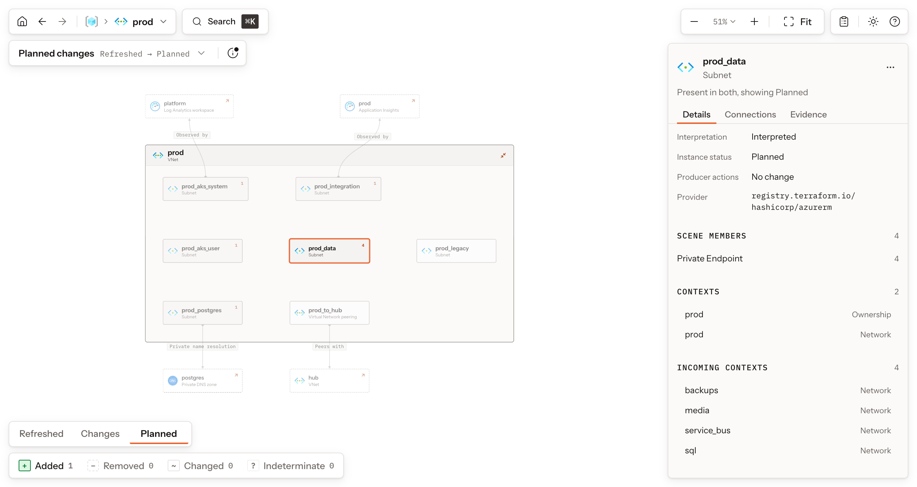Open the service_bus incoming context row
Screen dimensions: 917x487
coord(788,430)
